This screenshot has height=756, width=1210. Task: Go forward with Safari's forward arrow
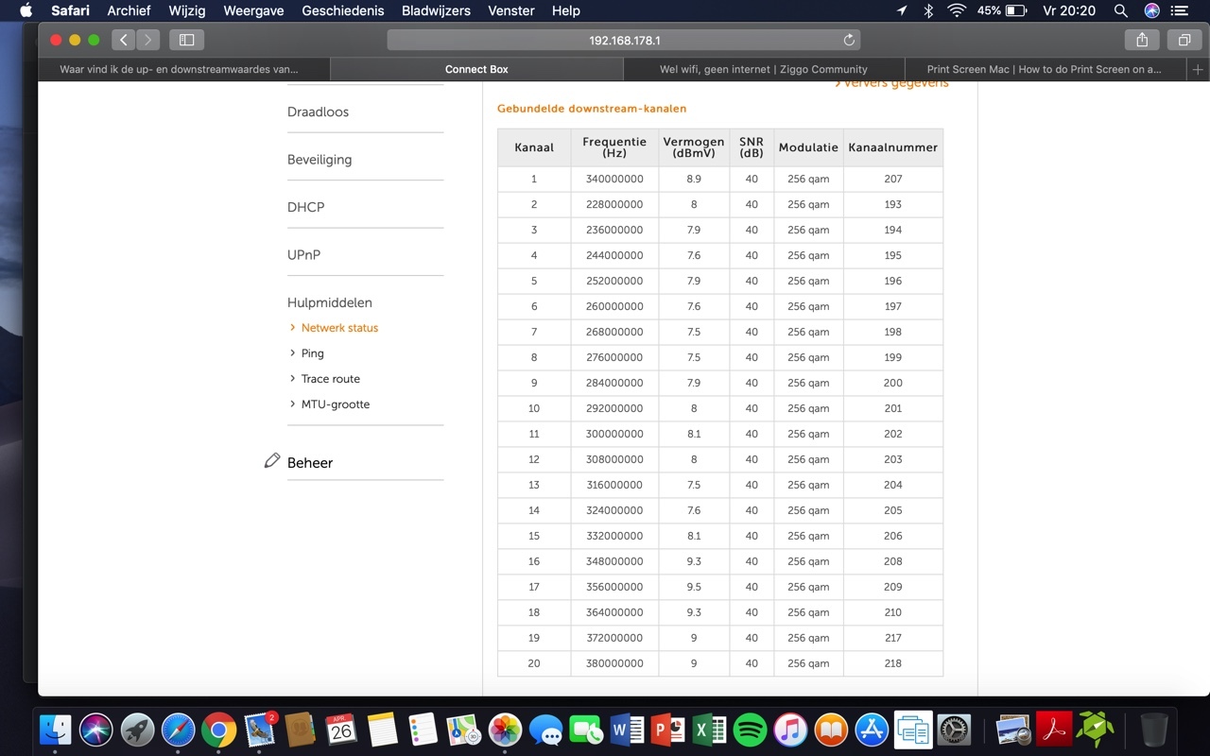click(147, 40)
